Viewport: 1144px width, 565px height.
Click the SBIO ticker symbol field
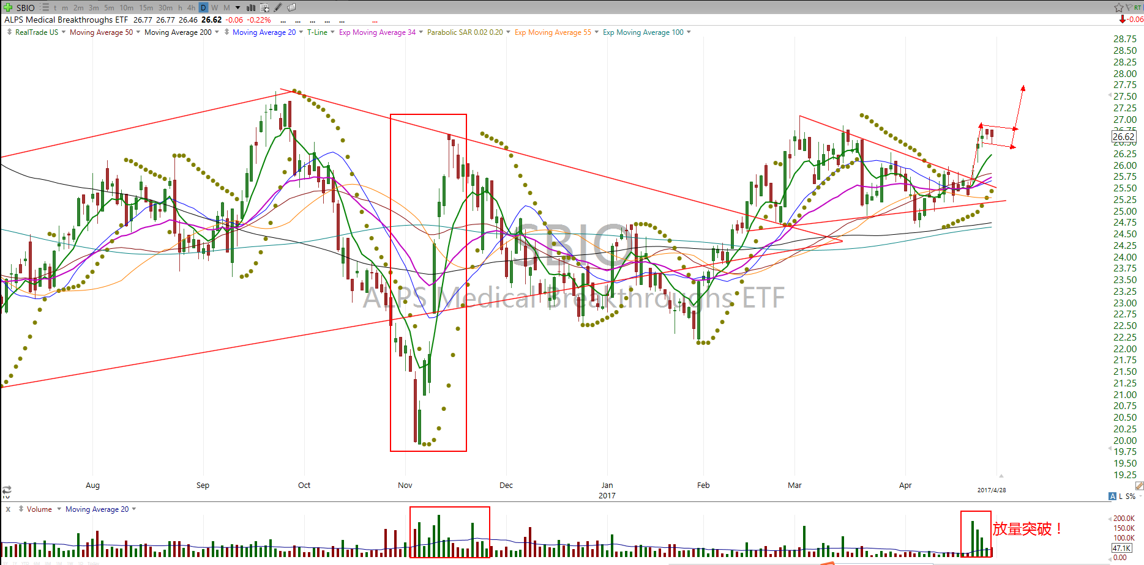[26, 8]
